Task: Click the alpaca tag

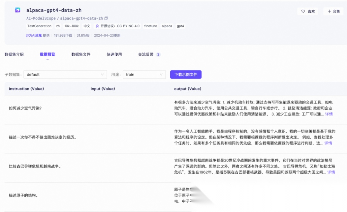Action: [167, 26]
